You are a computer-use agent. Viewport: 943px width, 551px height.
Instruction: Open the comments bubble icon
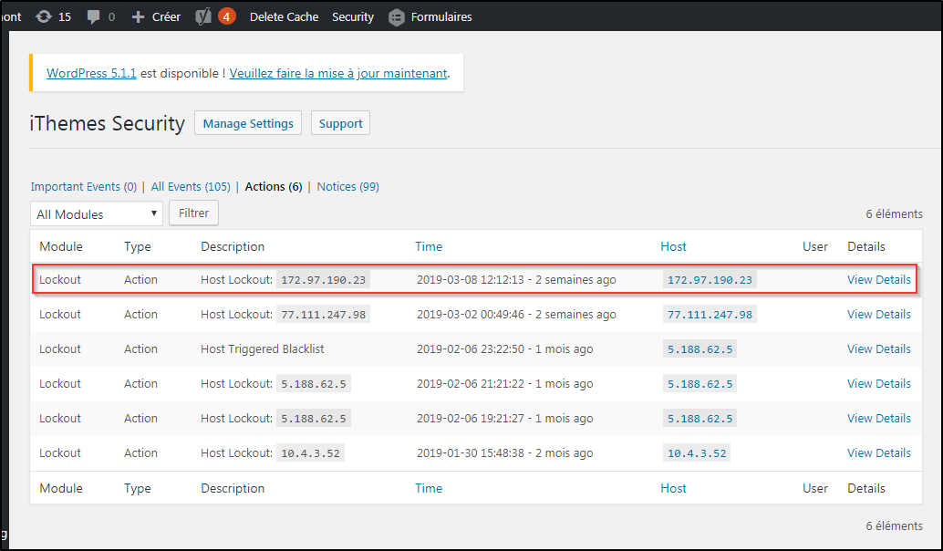(93, 16)
